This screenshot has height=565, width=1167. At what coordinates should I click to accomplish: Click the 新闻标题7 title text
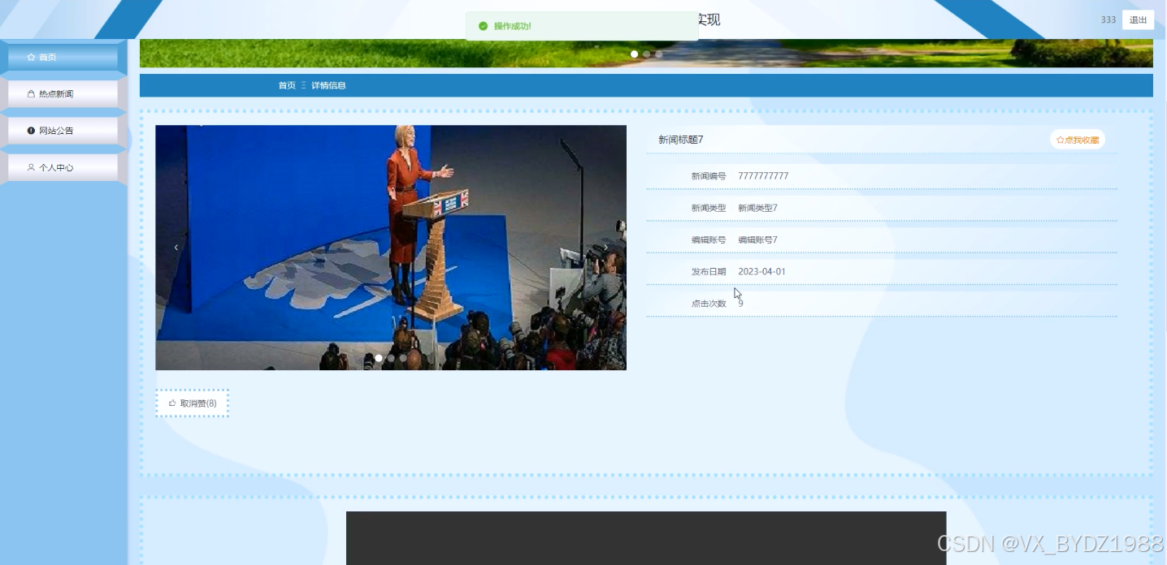(681, 140)
